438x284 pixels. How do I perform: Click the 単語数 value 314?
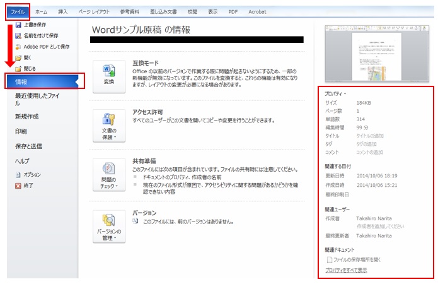(x=360, y=119)
